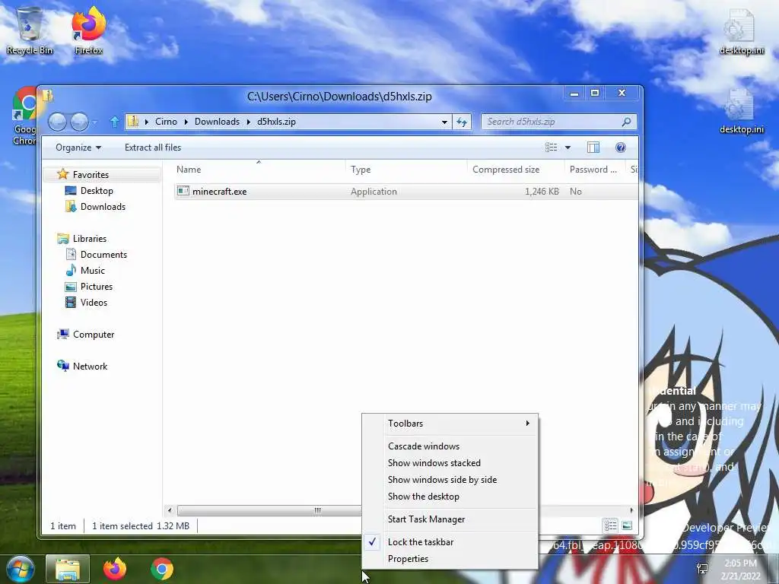Click the network tray icon
The width and height of the screenshot is (779, 584).
(x=702, y=569)
